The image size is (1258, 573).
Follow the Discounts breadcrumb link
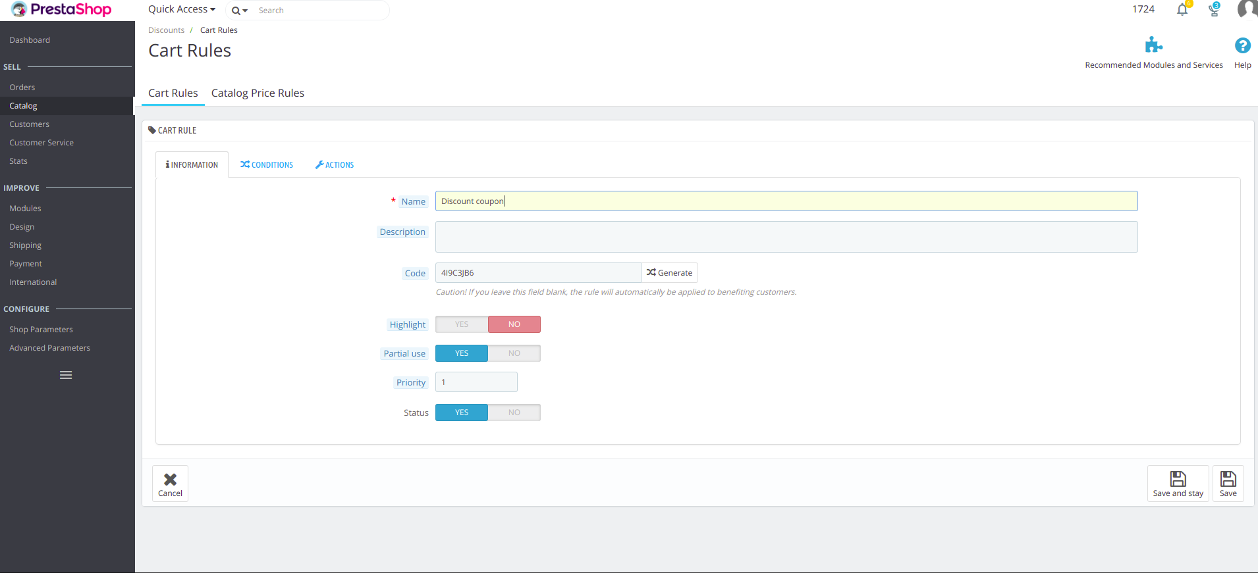166,30
